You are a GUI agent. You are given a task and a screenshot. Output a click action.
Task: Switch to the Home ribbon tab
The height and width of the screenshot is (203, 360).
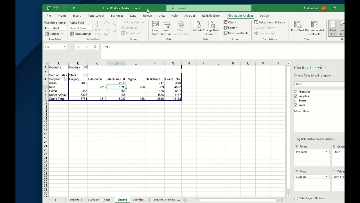62,16
